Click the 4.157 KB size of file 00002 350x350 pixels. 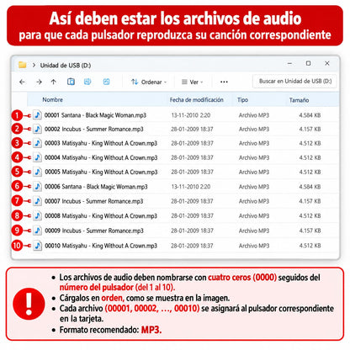(310, 129)
